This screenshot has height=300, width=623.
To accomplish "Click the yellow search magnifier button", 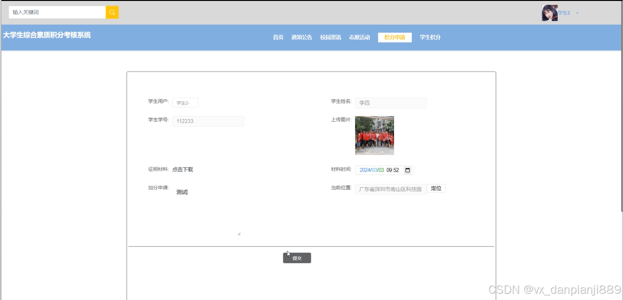I will [112, 12].
